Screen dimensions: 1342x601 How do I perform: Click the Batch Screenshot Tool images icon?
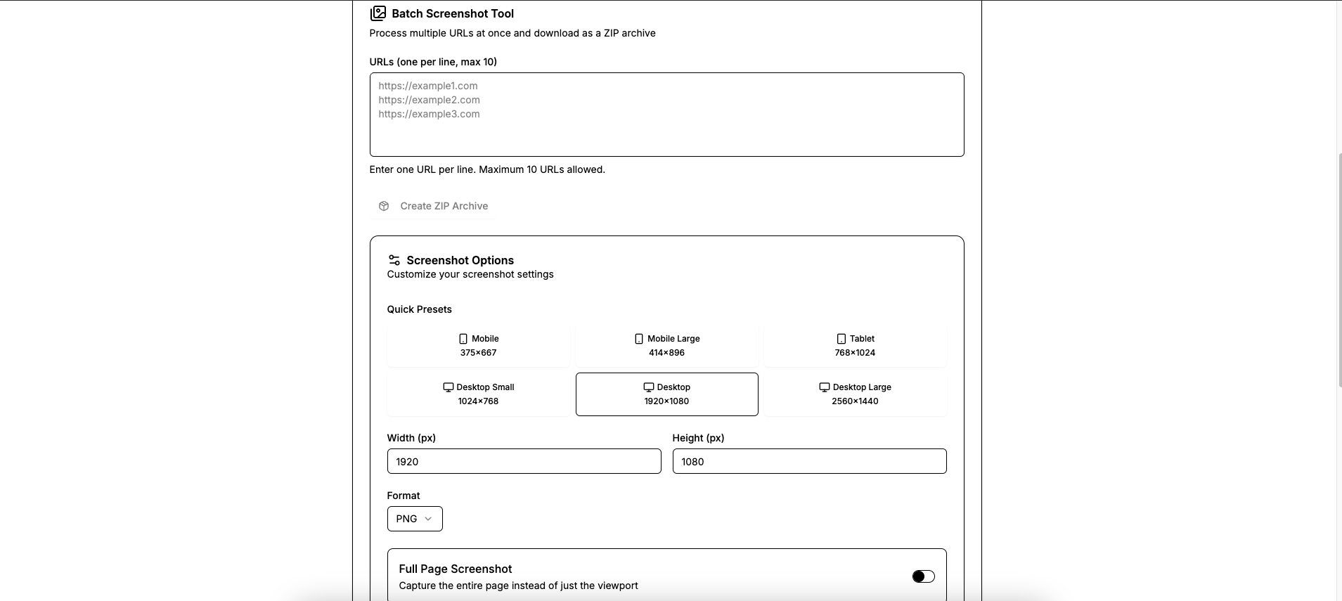click(x=378, y=13)
